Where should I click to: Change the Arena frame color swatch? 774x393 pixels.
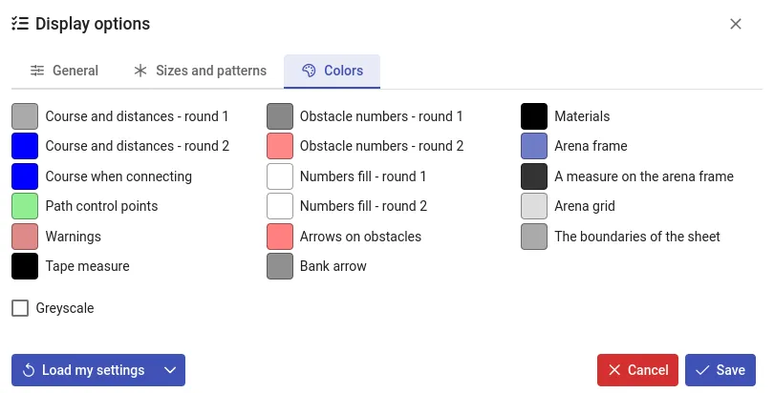pos(534,146)
